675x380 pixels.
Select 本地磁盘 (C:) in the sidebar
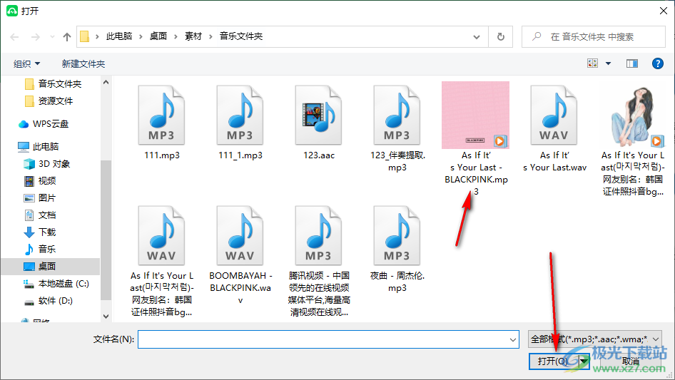click(64, 283)
